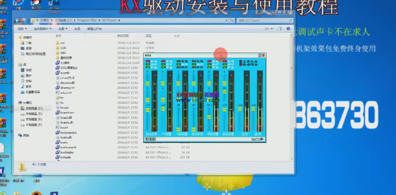Select the kxdynamics file
The height and width of the screenshot is (195, 396).
66,132
